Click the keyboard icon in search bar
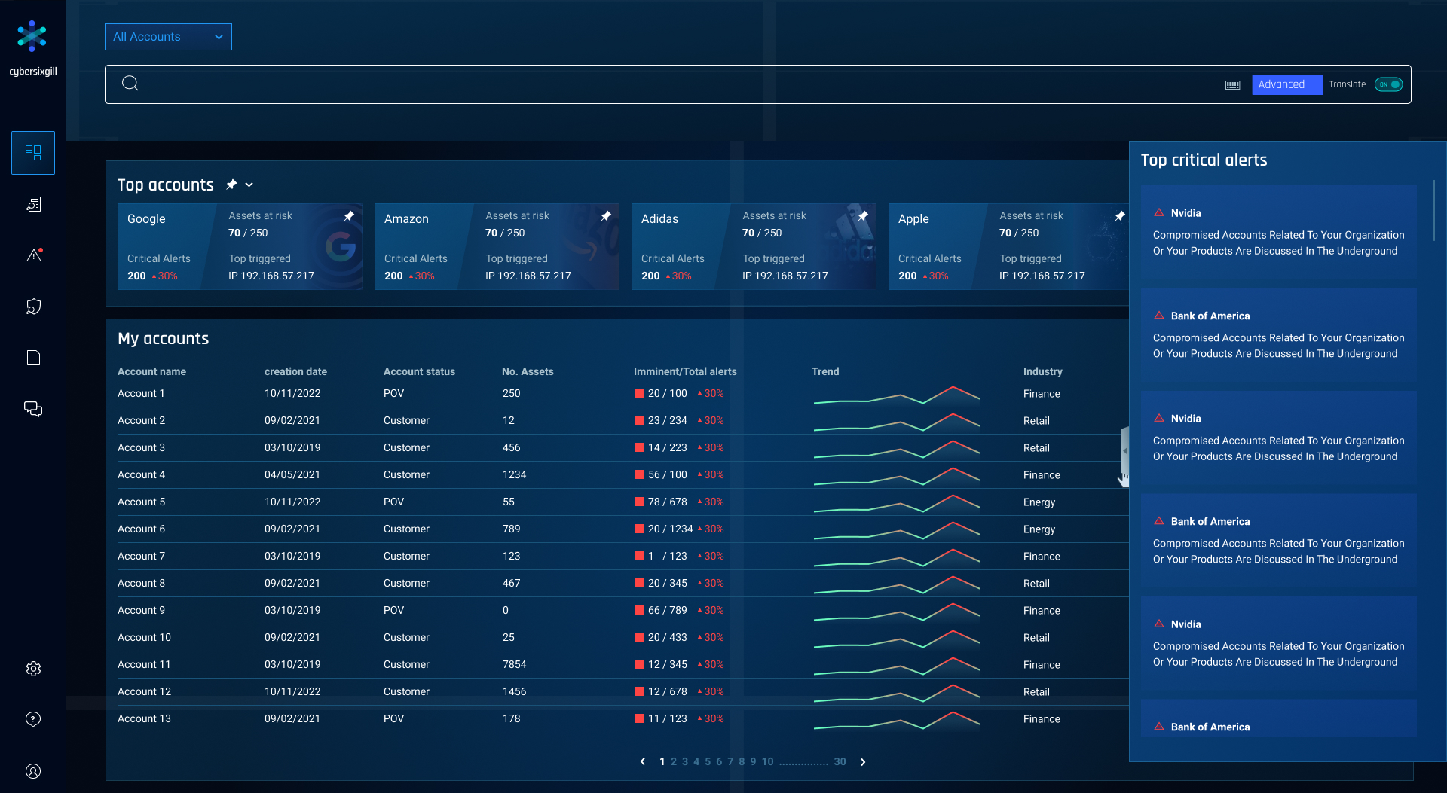1447x793 pixels. click(1232, 85)
